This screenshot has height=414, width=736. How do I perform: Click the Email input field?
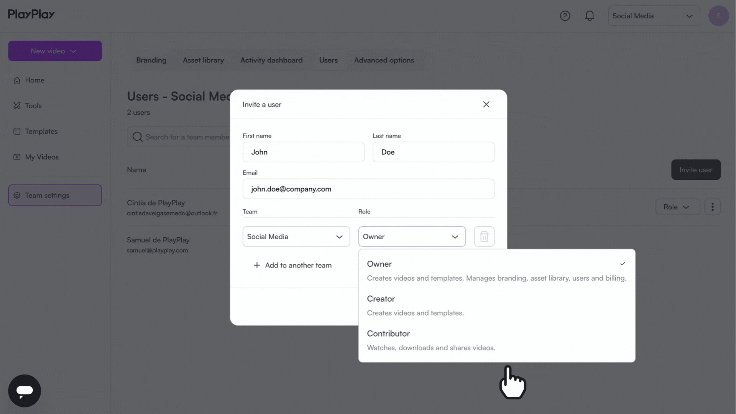coord(368,189)
